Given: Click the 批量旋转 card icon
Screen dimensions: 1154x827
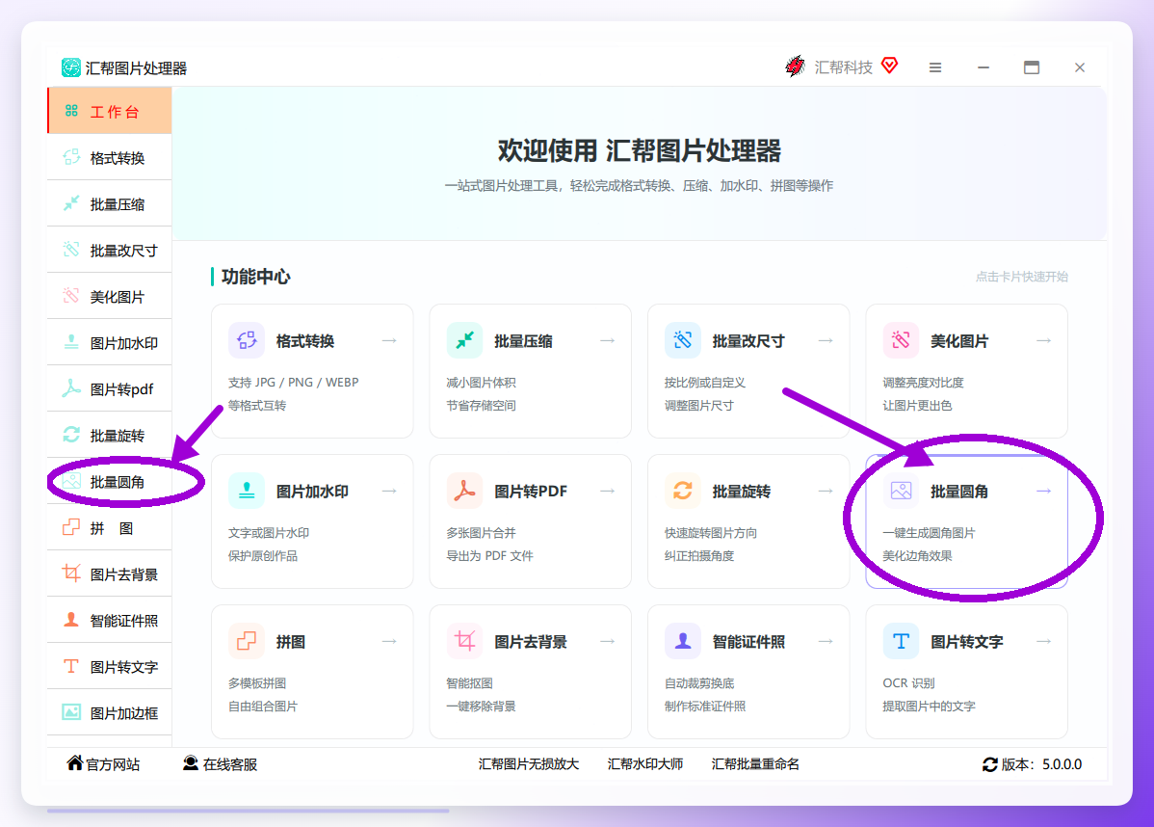Looking at the screenshot, I should [683, 491].
